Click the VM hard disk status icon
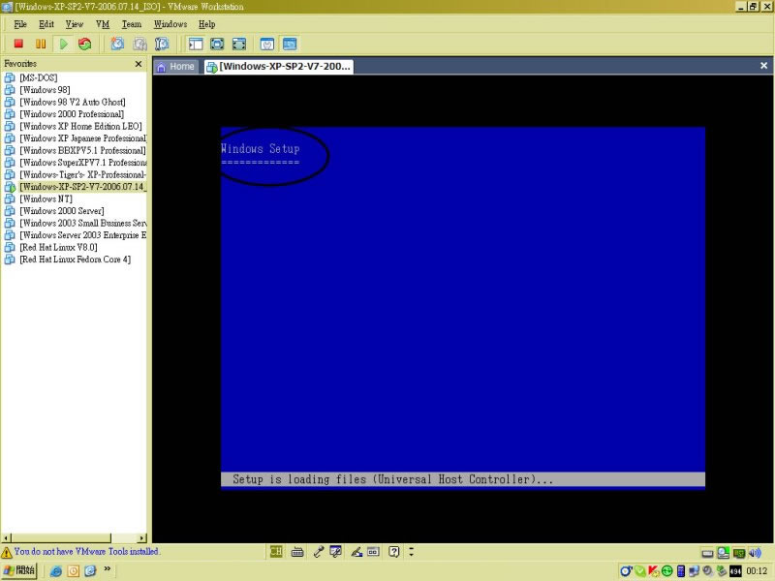775x581 pixels. [708, 553]
